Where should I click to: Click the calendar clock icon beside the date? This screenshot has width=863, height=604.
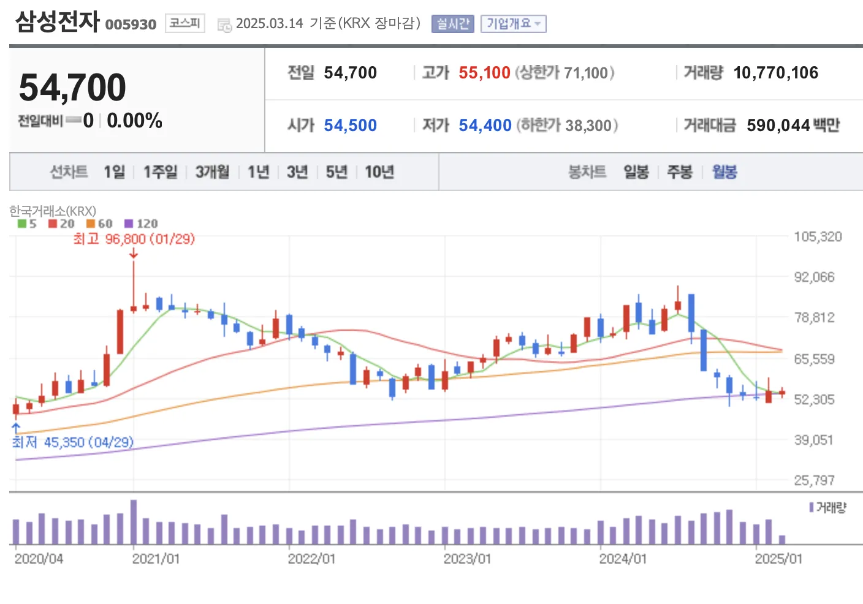(224, 25)
